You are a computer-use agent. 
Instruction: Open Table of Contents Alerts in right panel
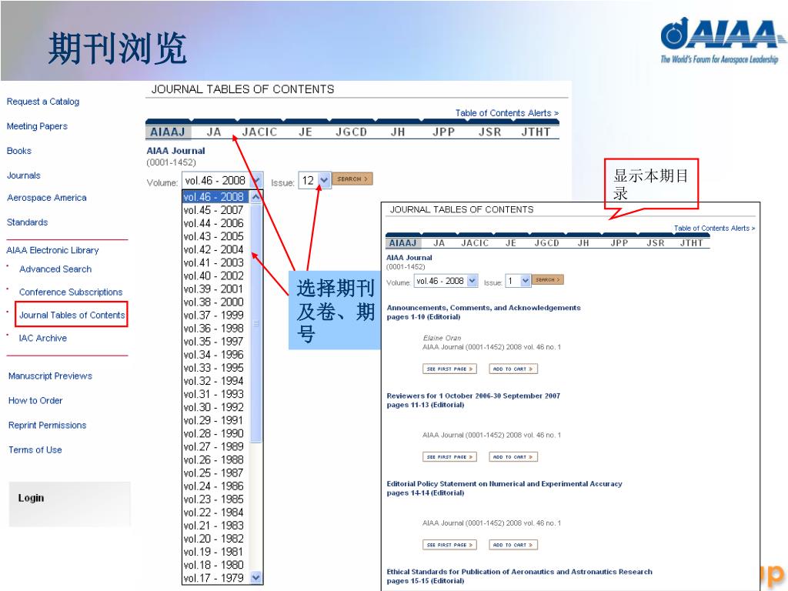(x=714, y=228)
